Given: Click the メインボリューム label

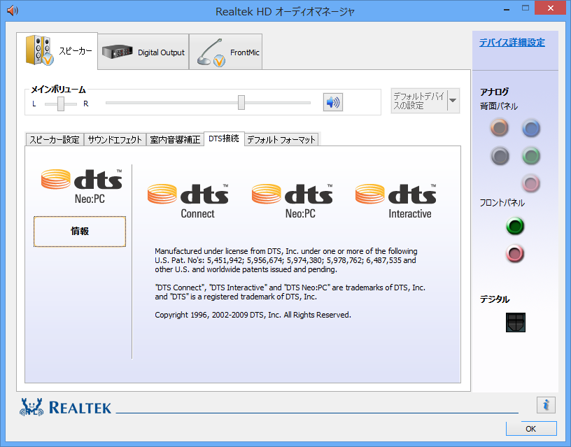Looking at the screenshot, I should 58,90.
